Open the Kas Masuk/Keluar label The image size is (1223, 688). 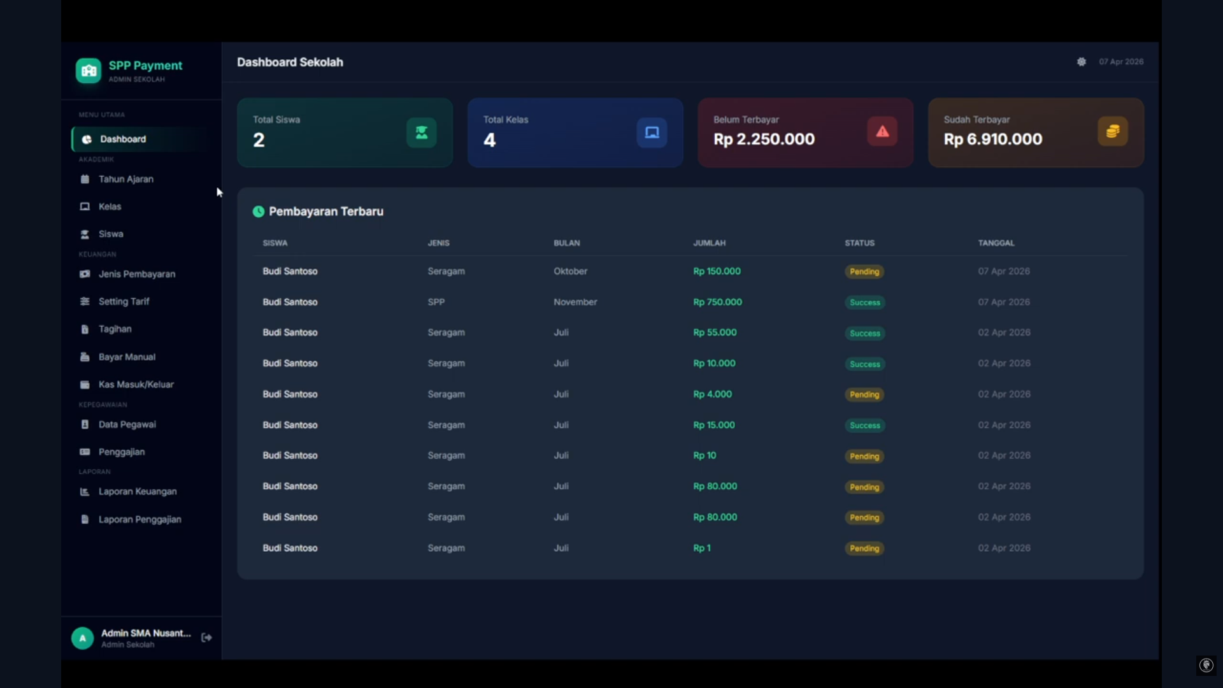point(136,384)
